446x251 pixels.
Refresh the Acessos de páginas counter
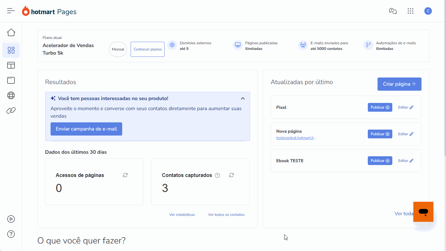coord(125,175)
